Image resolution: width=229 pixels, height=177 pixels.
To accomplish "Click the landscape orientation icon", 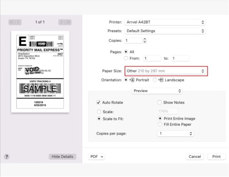I will [161, 80].
